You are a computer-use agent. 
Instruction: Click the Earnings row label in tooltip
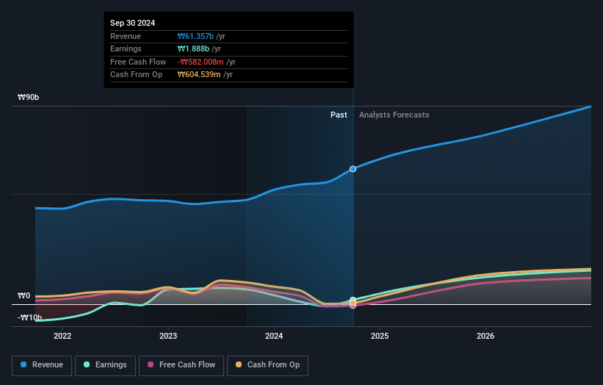[126, 48]
